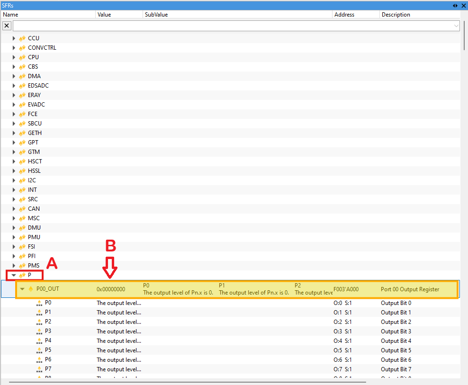This screenshot has width=468, height=385.
Task: Click the clear filter X button
Action: click(x=6, y=25)
